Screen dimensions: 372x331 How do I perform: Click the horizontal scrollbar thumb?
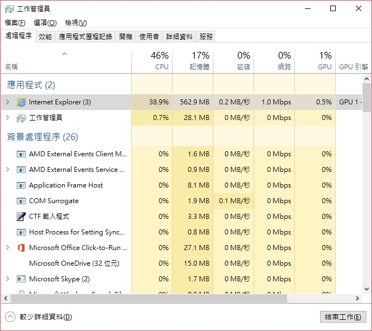click(149, 298)
